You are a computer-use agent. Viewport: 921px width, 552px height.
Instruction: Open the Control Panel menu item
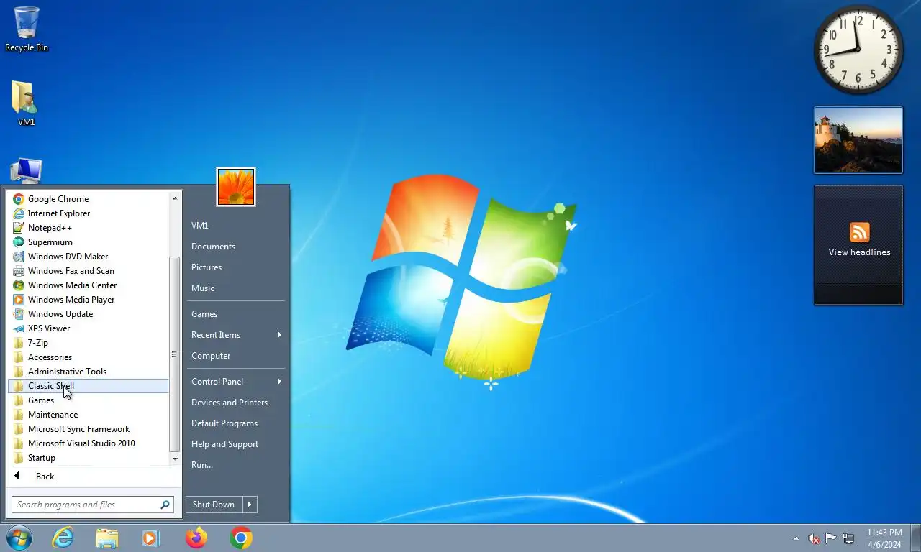235,382
